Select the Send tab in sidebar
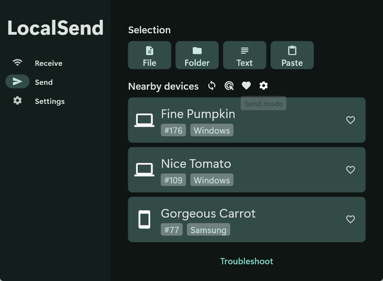The height and width of the screenshot is (281, 383). pos(43,82)
